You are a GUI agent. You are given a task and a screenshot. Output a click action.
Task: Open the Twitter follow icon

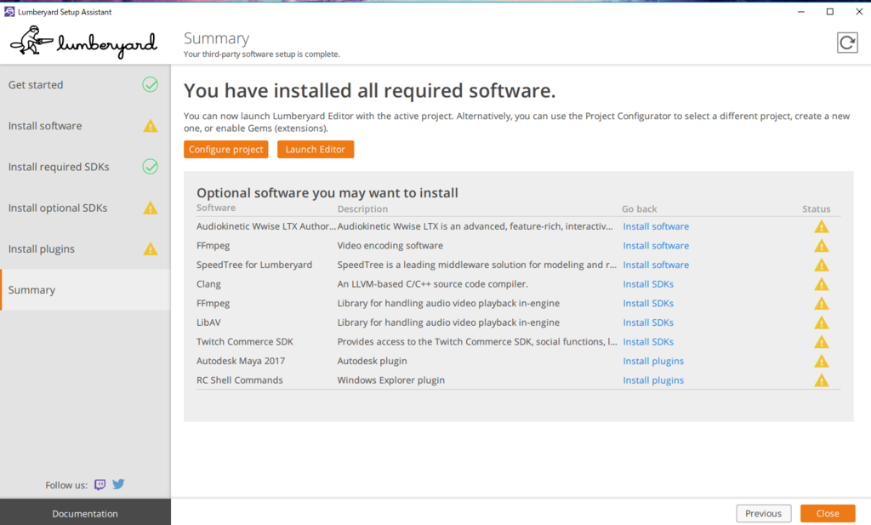(118, 484)
